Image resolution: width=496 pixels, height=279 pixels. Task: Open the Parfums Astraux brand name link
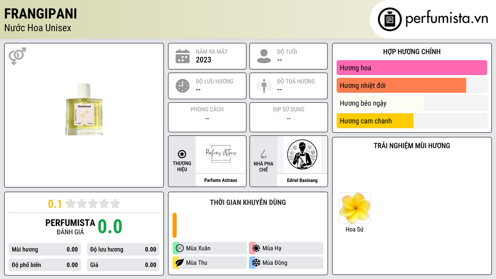[x=221, y=180]
